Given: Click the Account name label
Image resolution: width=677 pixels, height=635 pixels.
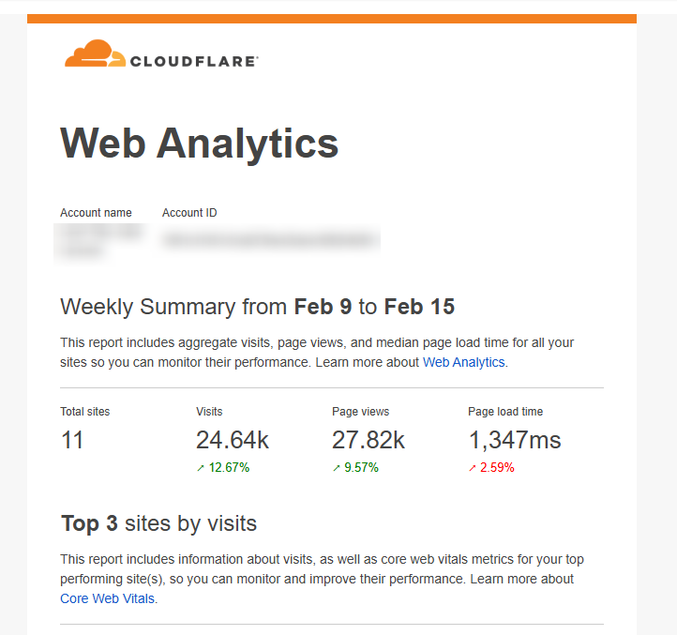Looking at the screenshot, I should [96, 213].
